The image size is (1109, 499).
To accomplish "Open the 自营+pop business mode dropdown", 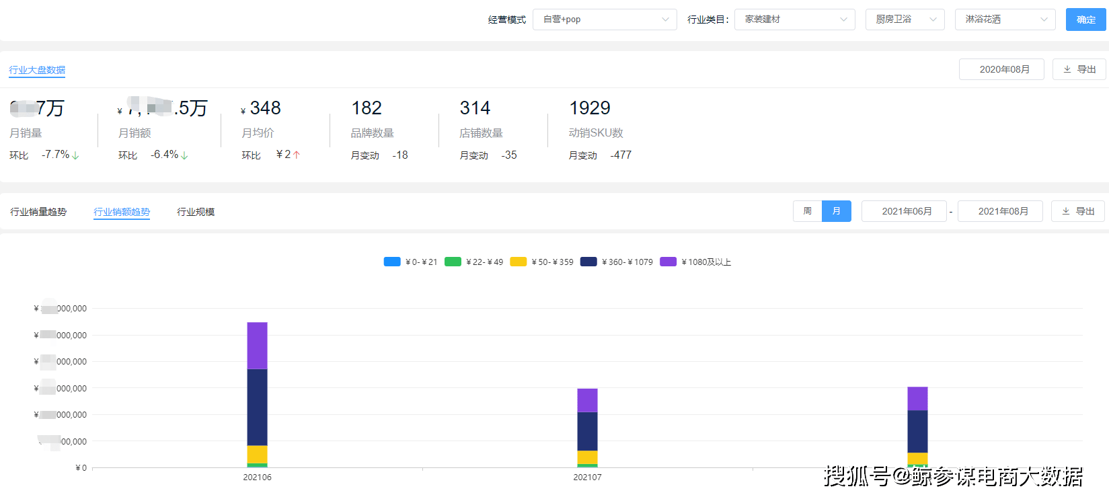I will point(605,20).
